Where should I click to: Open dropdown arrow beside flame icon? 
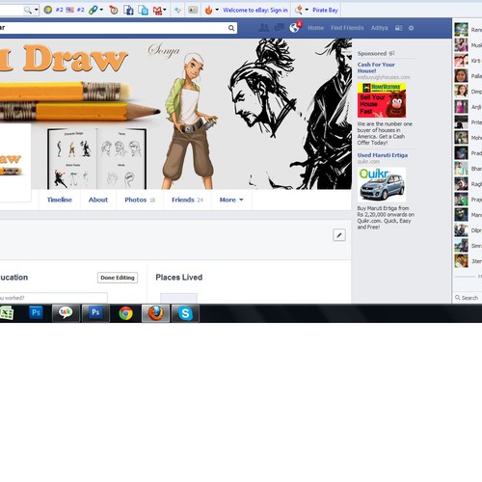pyautogui.click(x=217, y=10)
